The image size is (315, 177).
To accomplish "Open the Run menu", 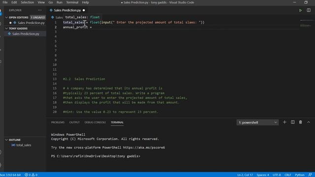I will 59,2.
